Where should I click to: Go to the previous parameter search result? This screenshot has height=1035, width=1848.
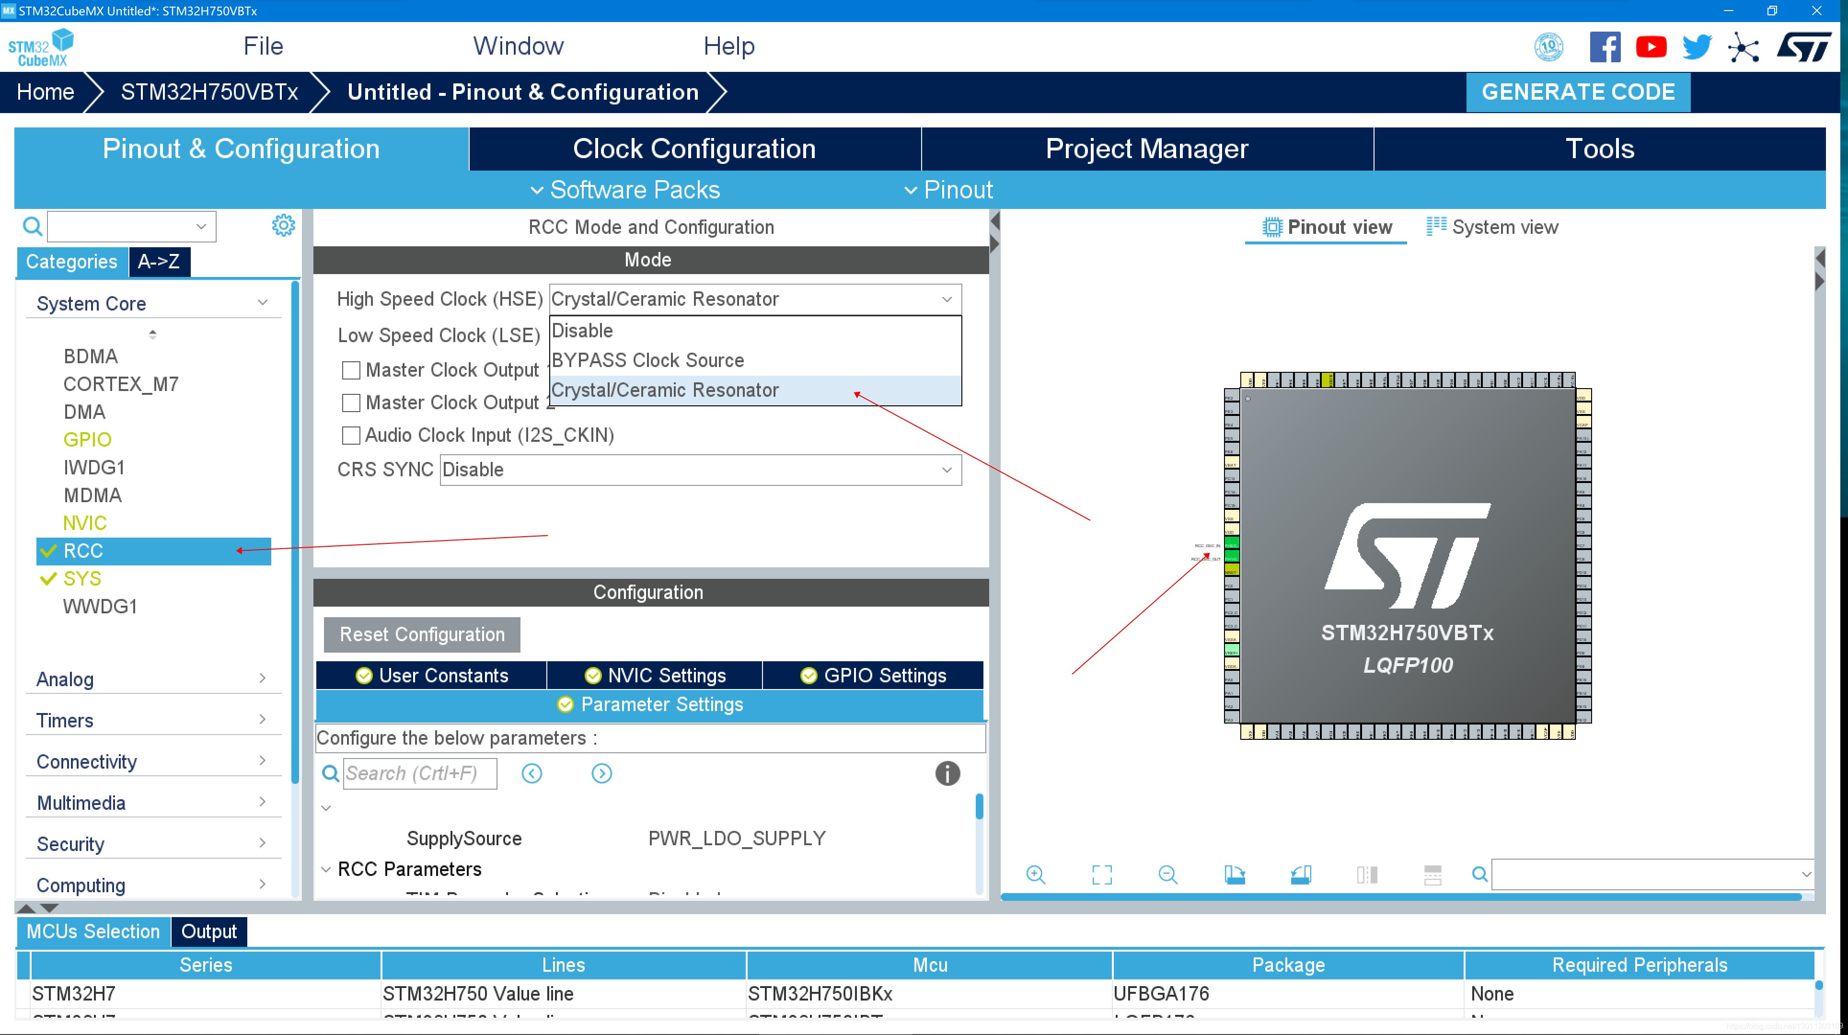(x=531, y=773)
